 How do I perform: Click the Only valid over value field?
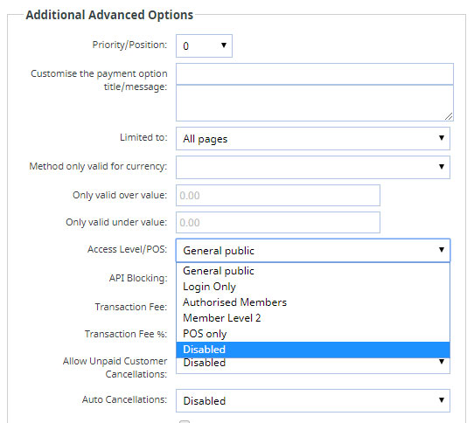278,196
